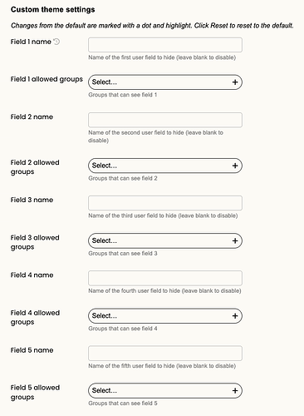Viewport: 304px width, 416px height.
Task: Click the Field 5 allowed groups label
Action: 35,392
